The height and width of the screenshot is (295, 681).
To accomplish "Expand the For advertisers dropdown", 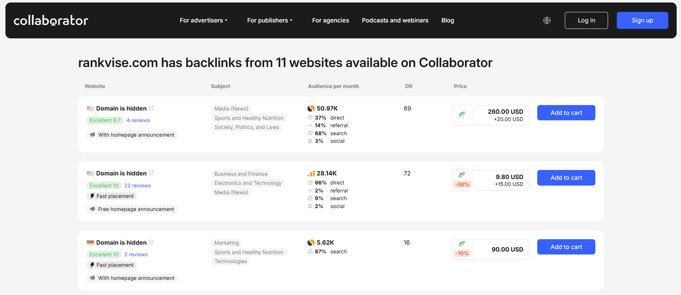I will [x=203, y=20].
